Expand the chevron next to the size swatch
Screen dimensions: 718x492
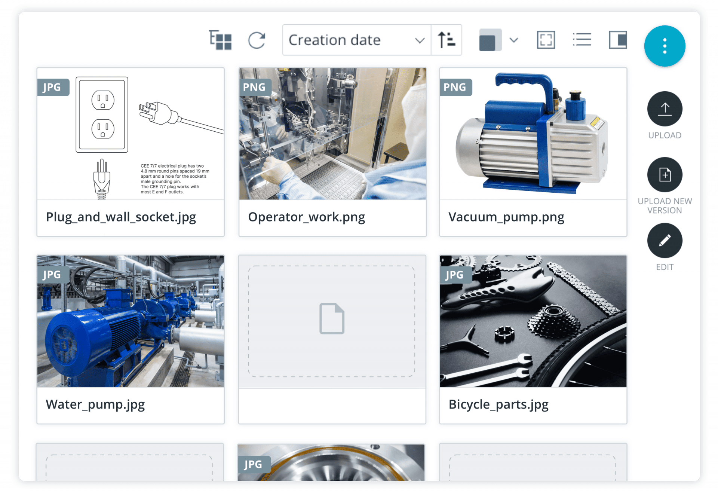coord(513,40)
